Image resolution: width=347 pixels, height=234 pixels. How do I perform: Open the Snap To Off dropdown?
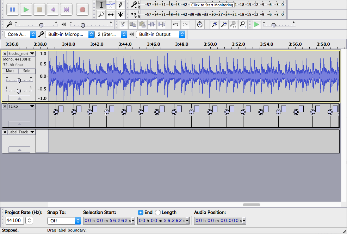[x=64, y=221]
